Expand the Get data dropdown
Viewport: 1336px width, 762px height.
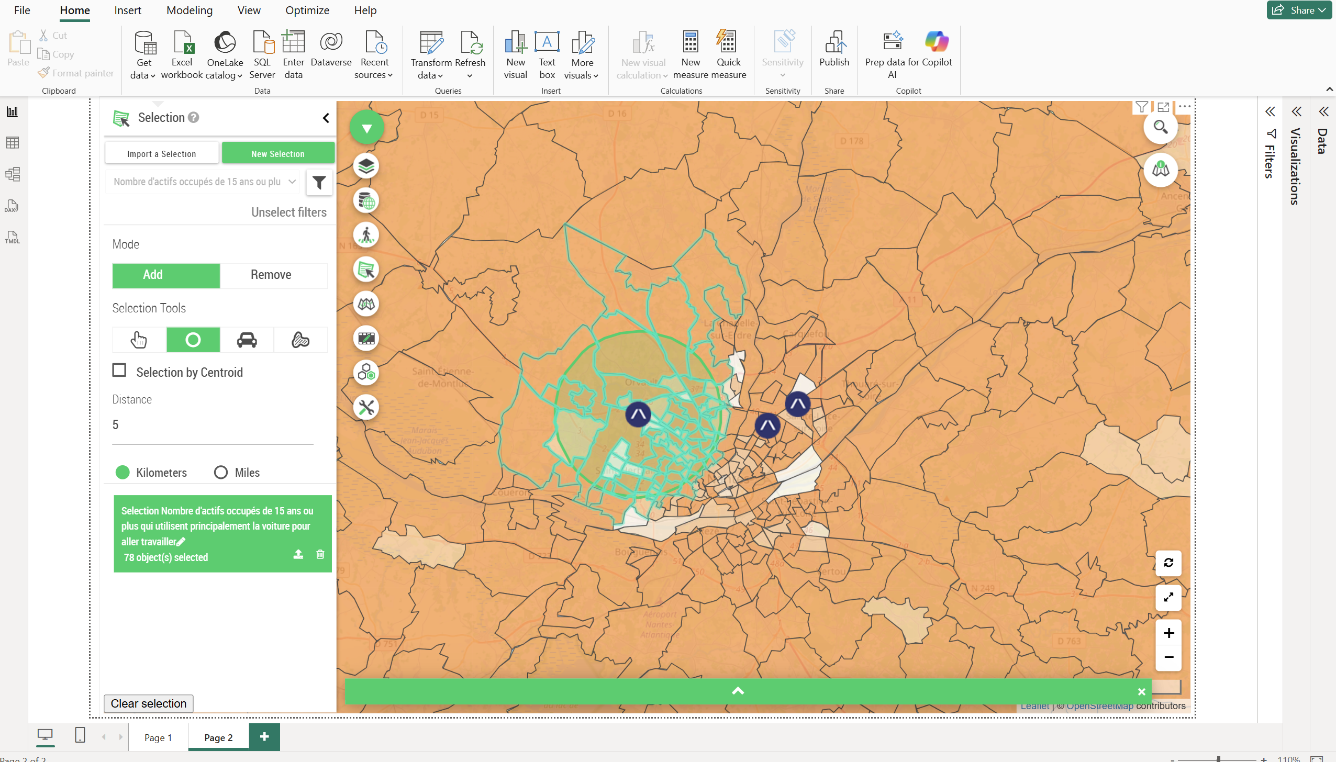tap(143, 75)
